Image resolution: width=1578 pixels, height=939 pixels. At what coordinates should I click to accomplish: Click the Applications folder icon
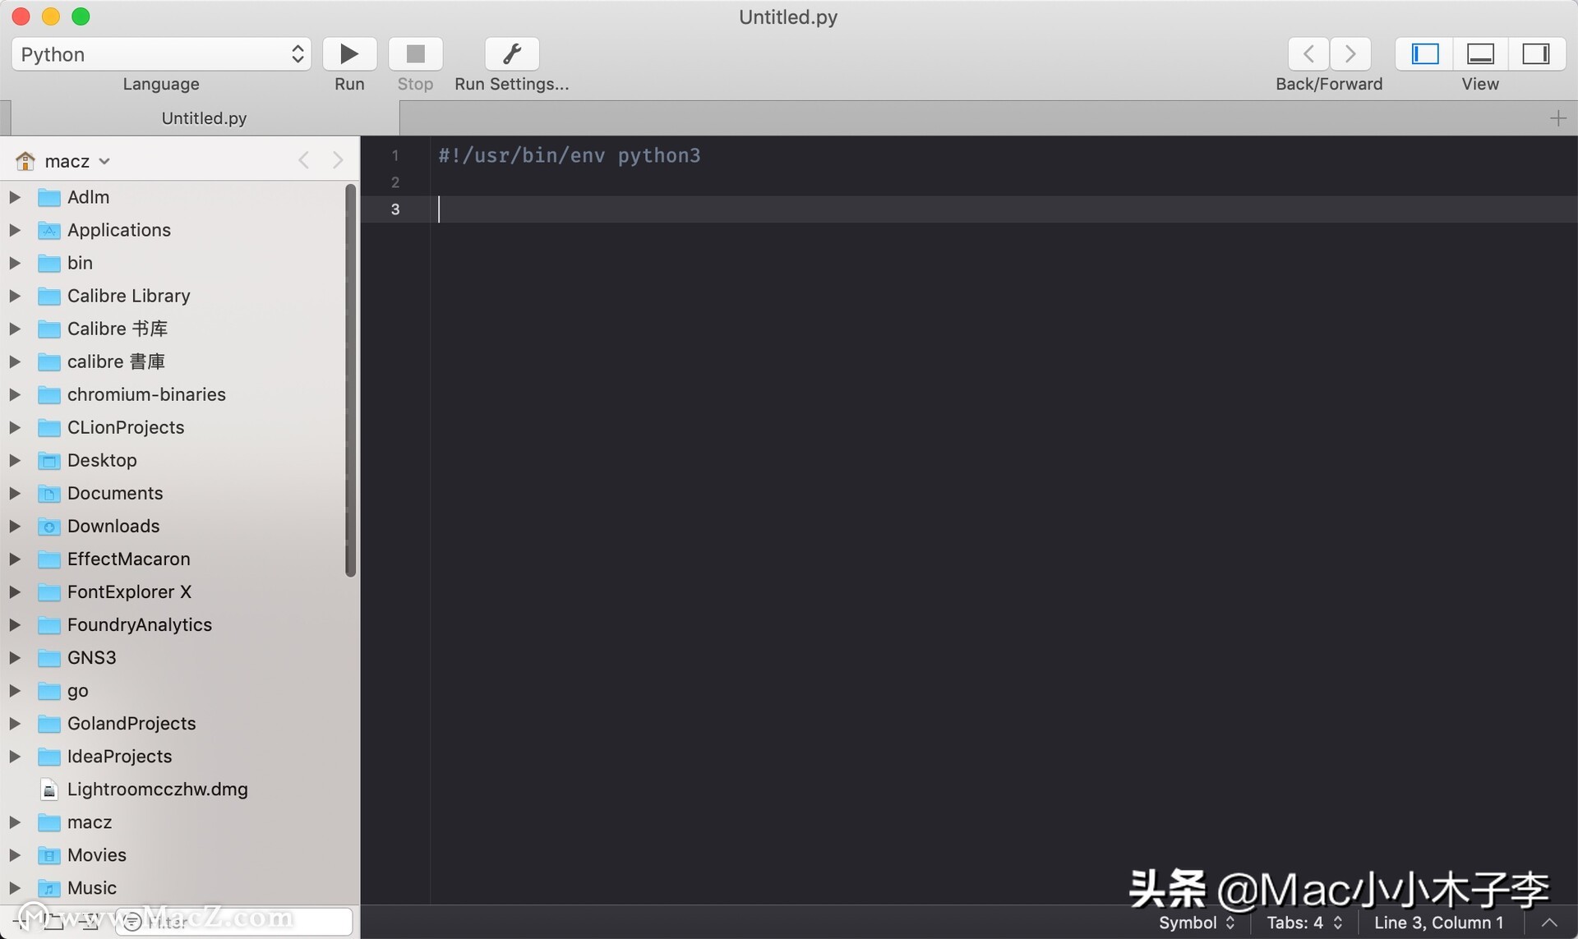click(49, 230)
